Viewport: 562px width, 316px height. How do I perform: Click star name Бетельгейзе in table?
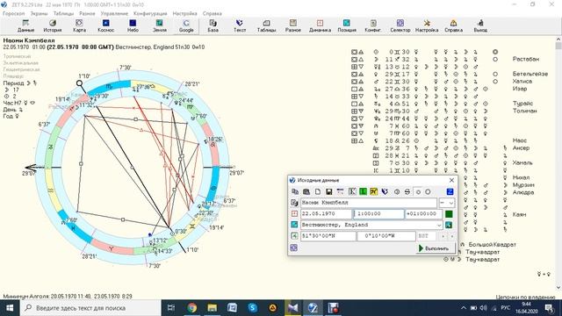[x=530, y=74]
